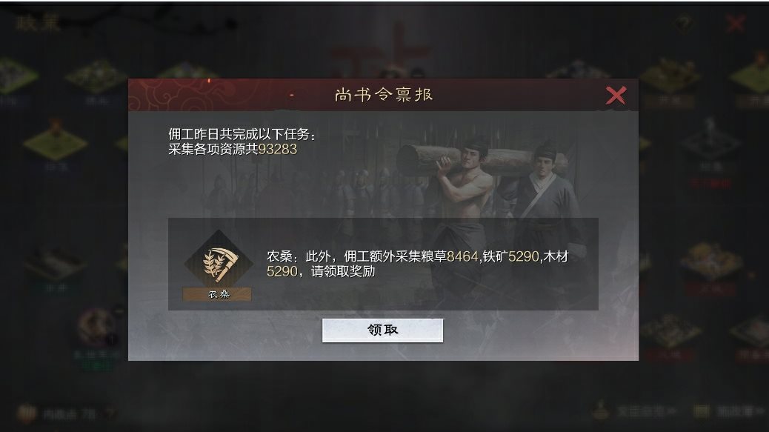This screenshot has width=769, height=432.
Task: Click the 木材 wood amount on second line
Action: [x=282, y=271]
